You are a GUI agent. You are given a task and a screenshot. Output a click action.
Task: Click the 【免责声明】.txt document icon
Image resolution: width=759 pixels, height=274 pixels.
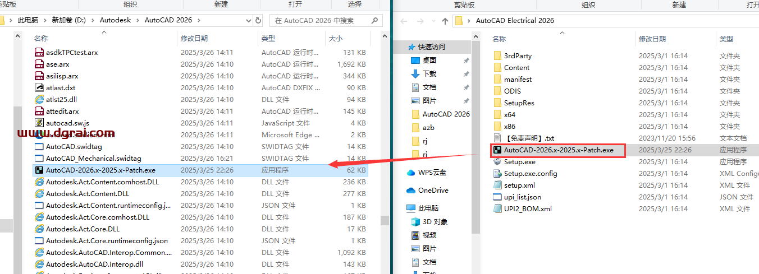pyautogui.click(x=497, y=138)
